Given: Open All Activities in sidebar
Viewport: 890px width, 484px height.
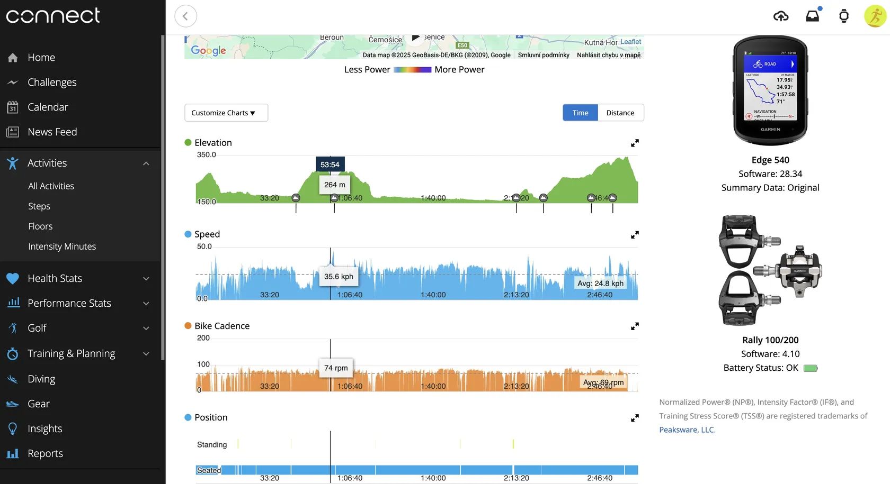Looking at the screenshot, I should pyautogui.click(x=51, y=186).
